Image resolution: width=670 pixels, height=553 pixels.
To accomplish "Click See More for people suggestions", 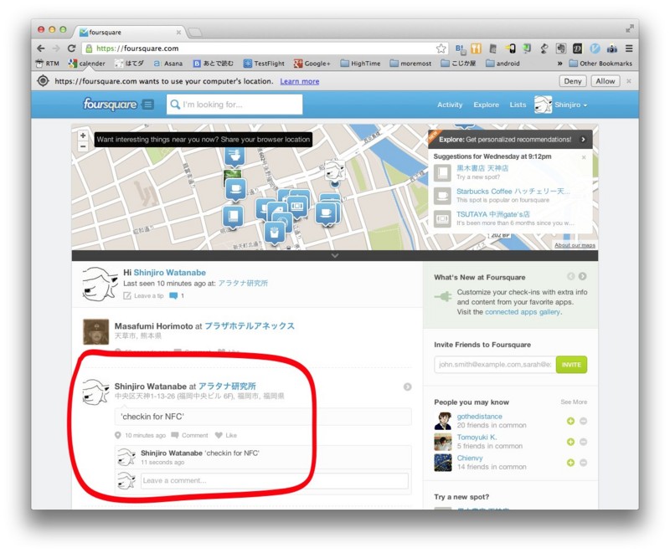I will (574, 402).
